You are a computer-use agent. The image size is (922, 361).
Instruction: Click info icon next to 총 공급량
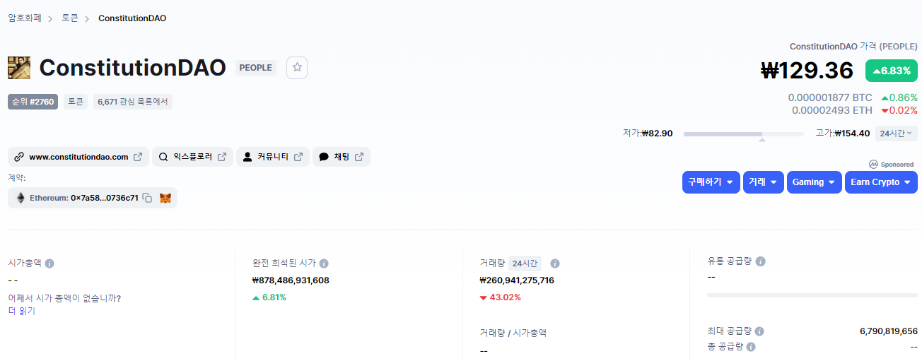click(751, 347)
